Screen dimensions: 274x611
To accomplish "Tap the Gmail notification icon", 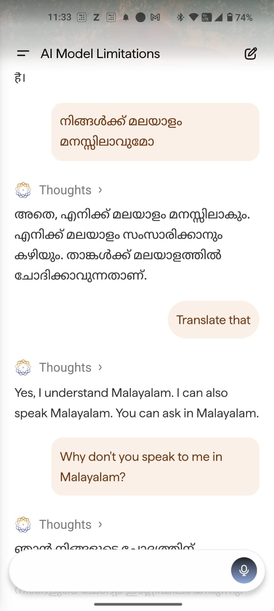I will (x=155, y=17).
